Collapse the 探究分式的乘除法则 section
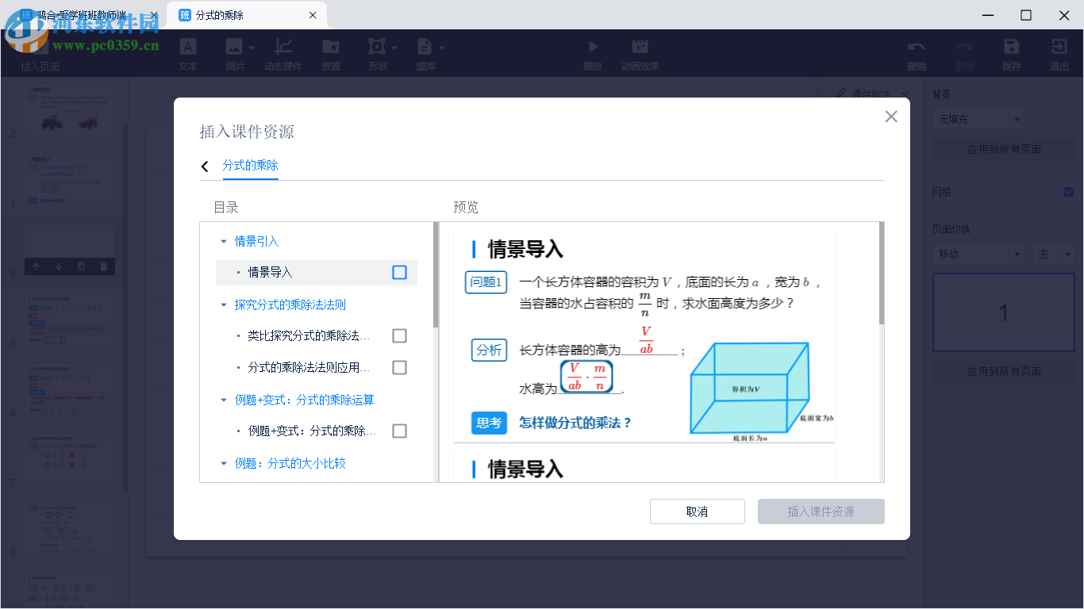This screenshot has width=1084, height=609. [225, 304]
